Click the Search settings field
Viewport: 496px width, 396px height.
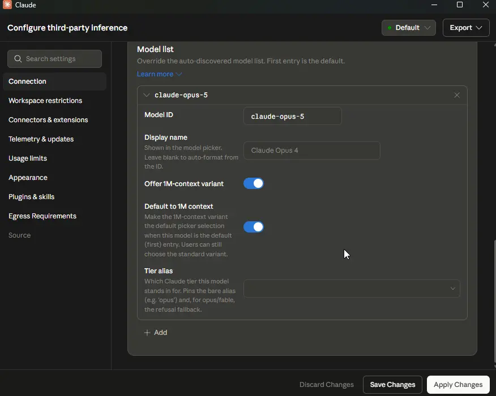coord(55,59)
